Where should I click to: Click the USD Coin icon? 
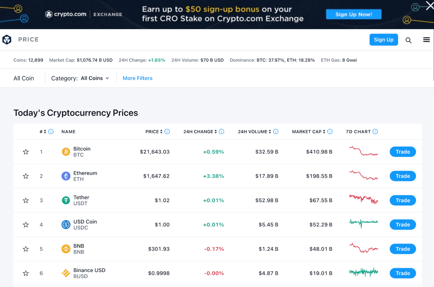66,224
